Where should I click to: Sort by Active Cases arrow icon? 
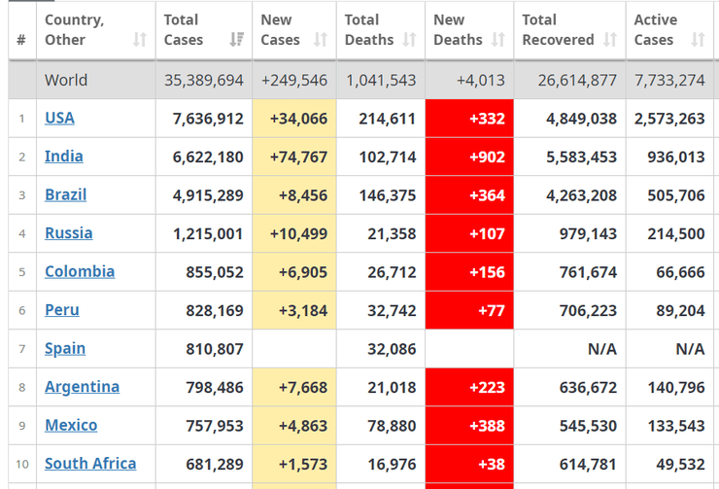(698, 40)
